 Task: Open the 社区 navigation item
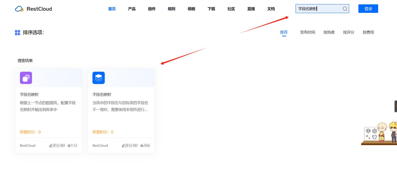tap(231, 9)
